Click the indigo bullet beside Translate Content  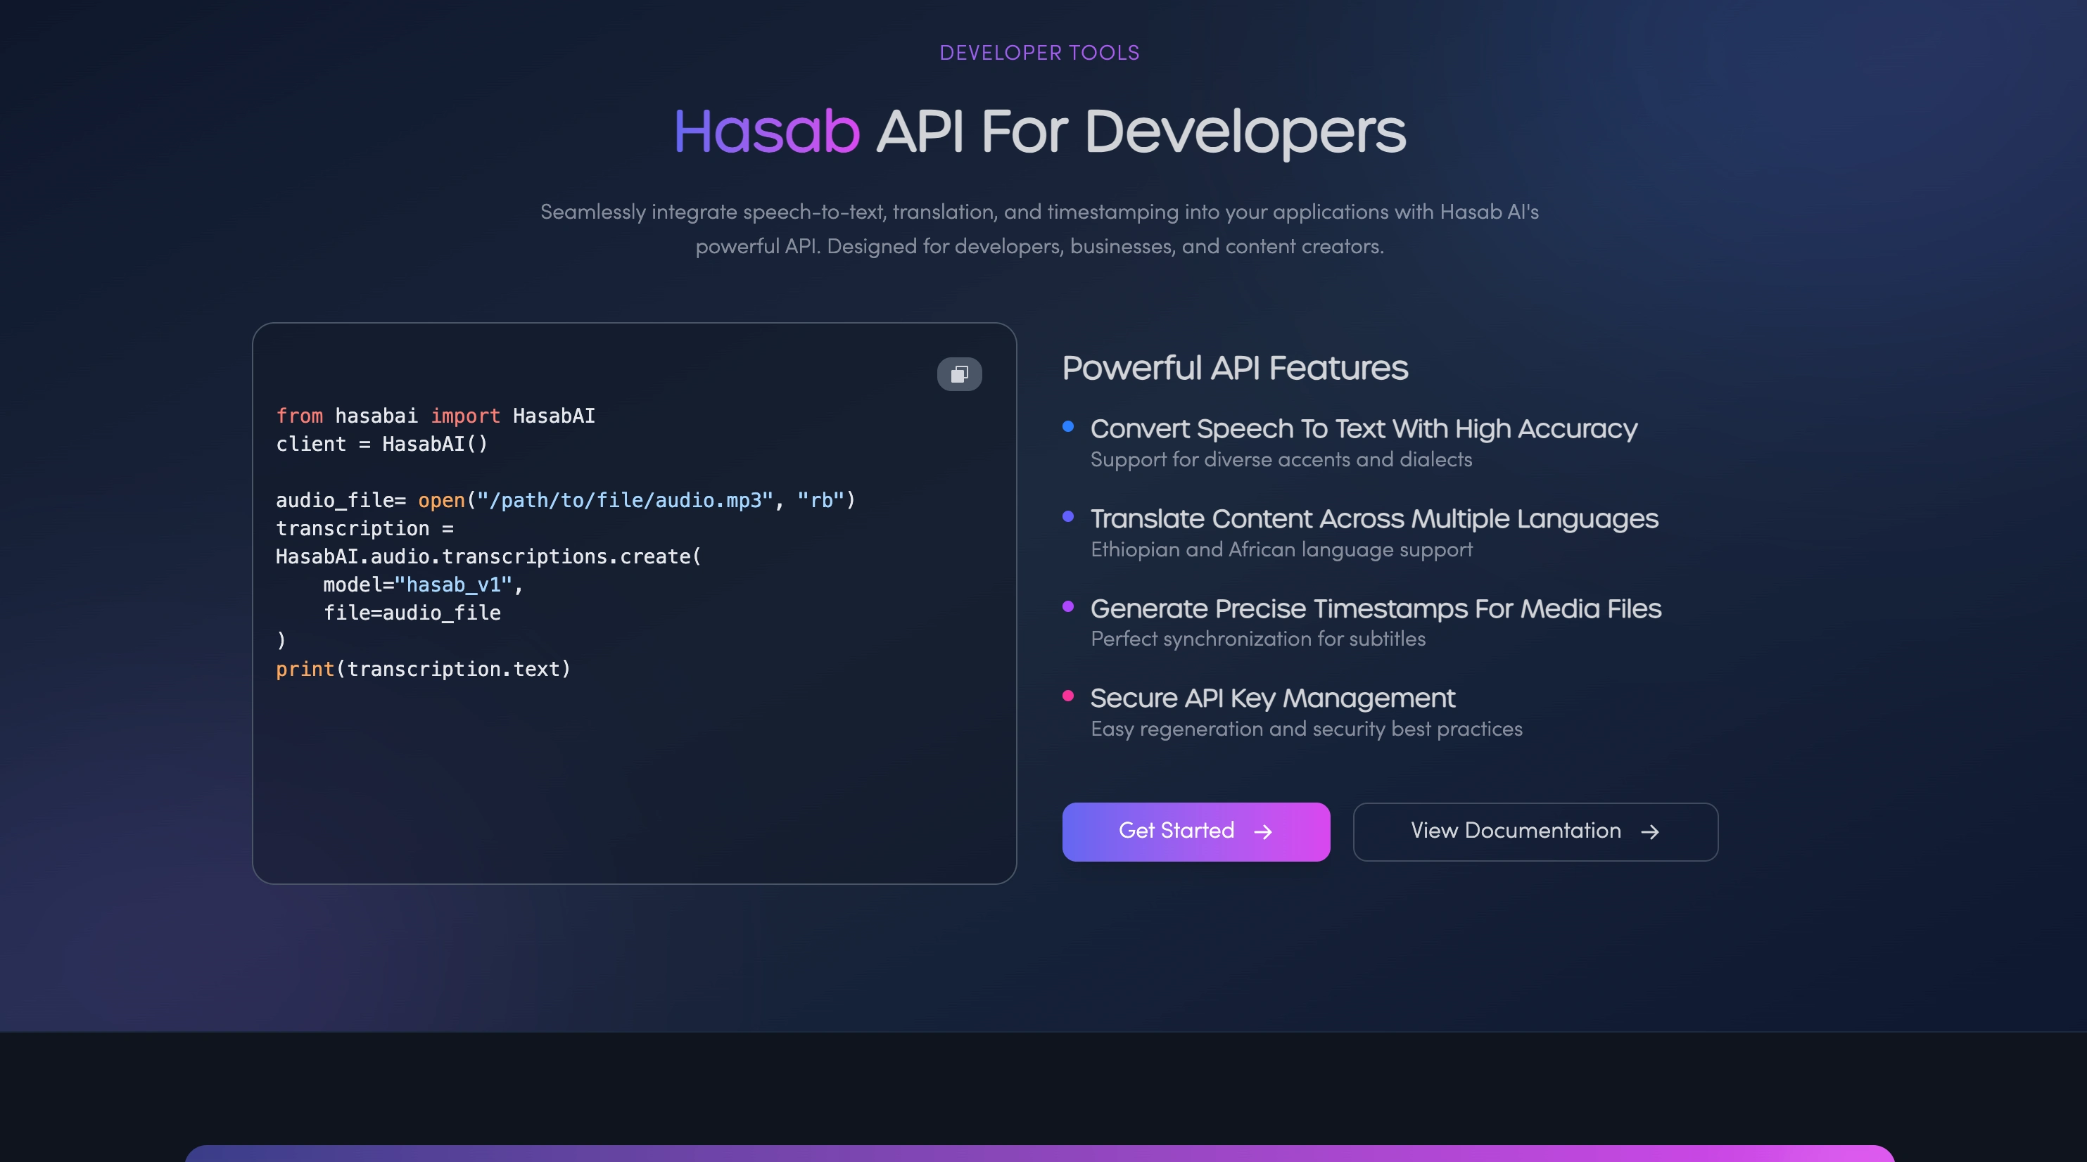(1068, 516)
